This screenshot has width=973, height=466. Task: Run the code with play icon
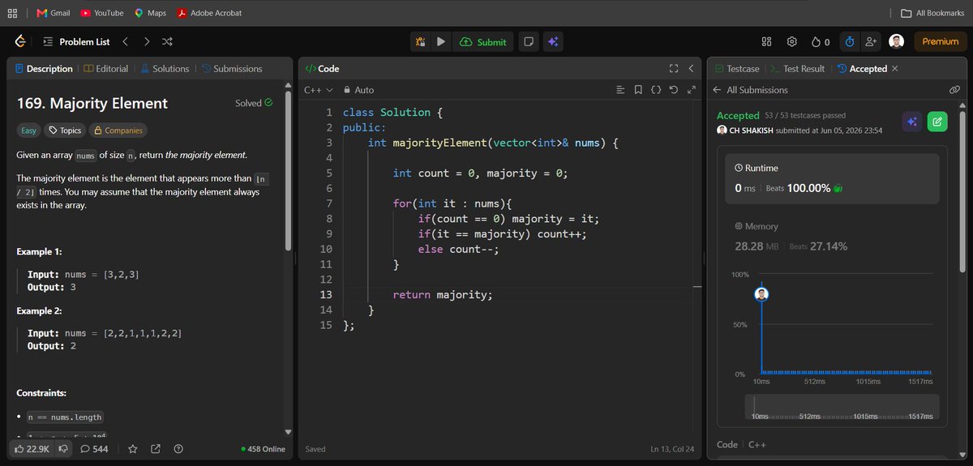point(440,41)
